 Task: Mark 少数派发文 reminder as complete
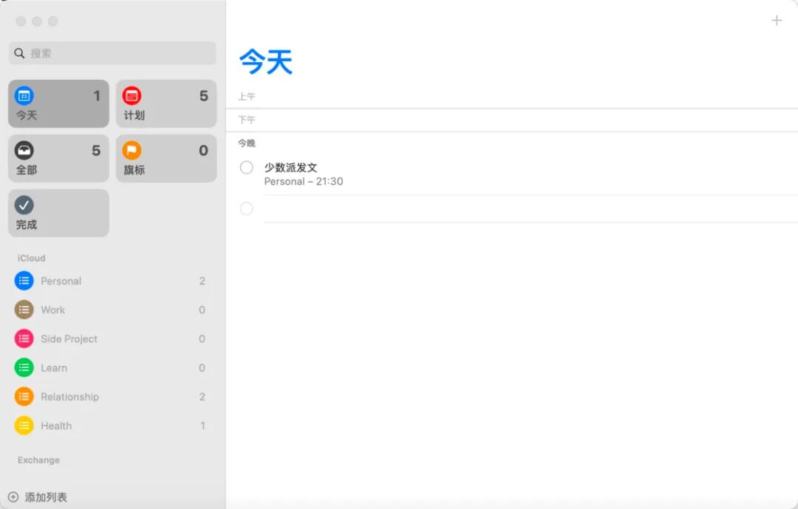246,168
